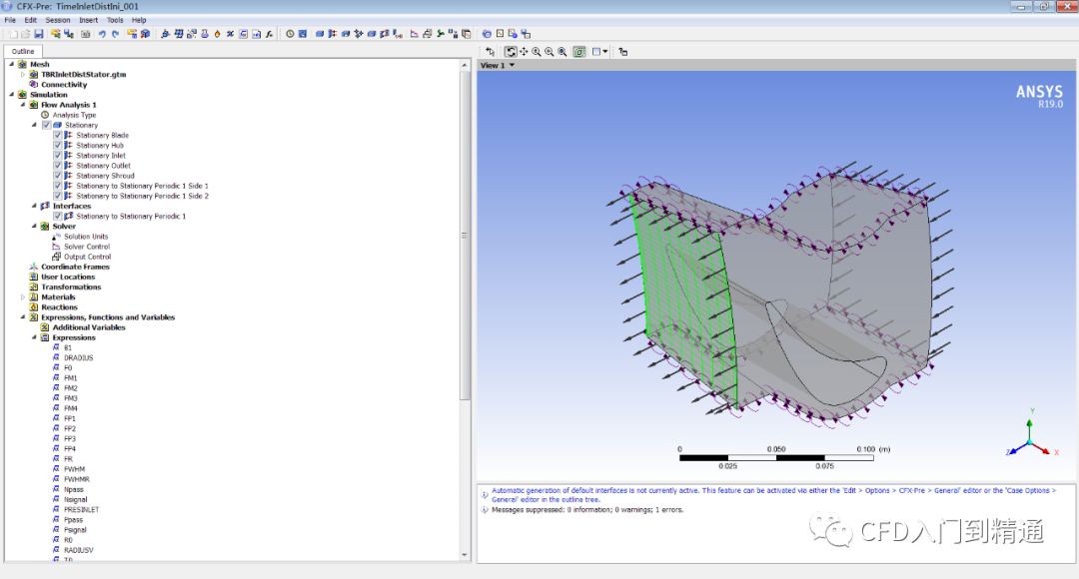
Task: Toggle the Stationary Outlet checkbox
Action: point(58,166)
